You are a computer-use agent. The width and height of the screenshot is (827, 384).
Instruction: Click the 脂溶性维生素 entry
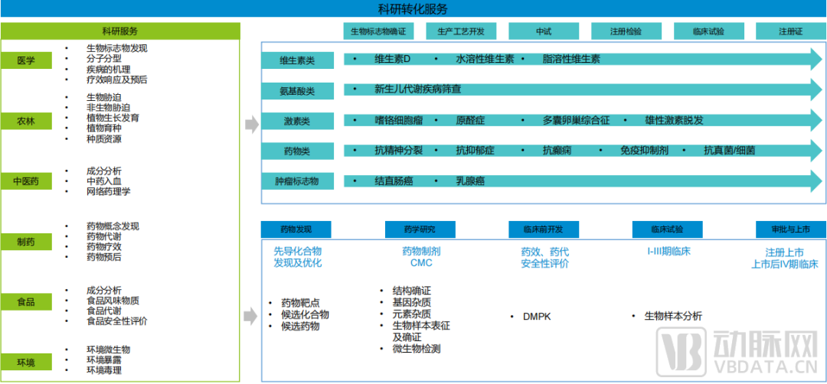pos(571,59)
